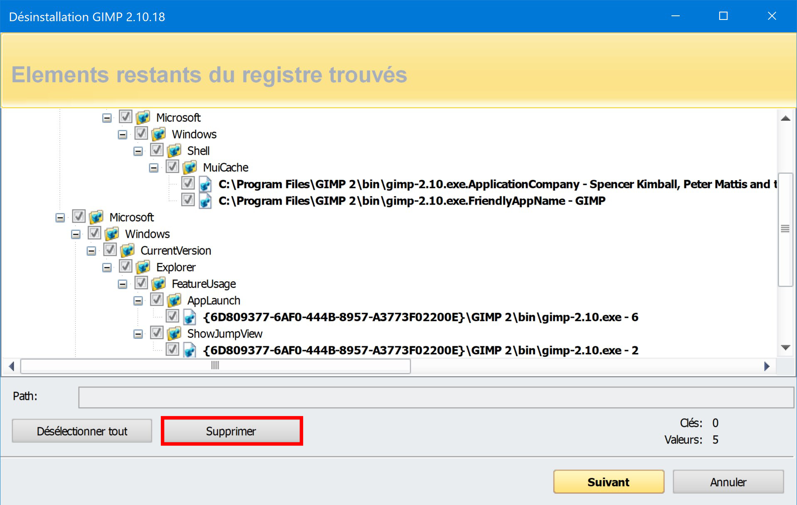Click Supprimer to delete selected entries

232,431
